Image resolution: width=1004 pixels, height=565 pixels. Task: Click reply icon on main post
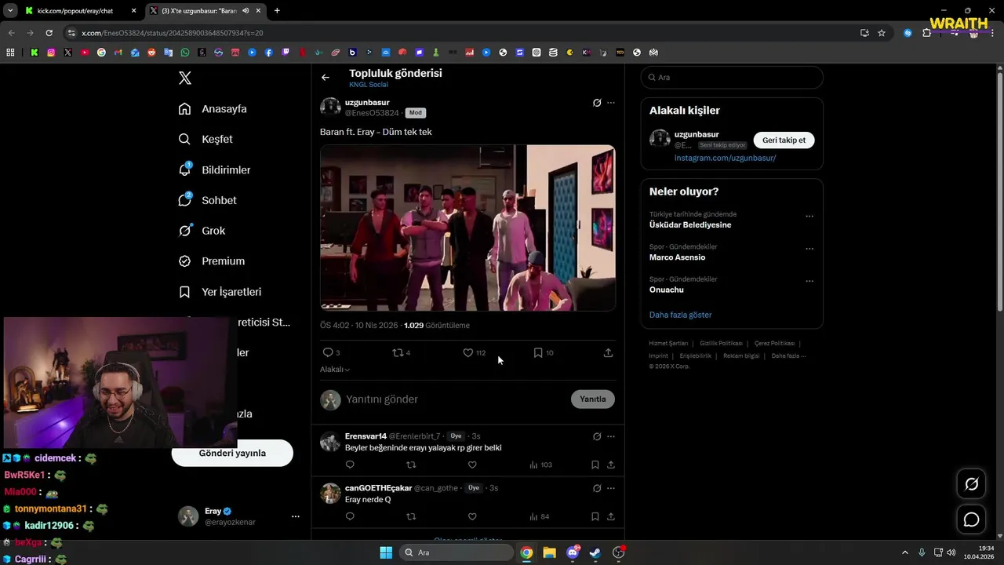[x=328, y=352]
